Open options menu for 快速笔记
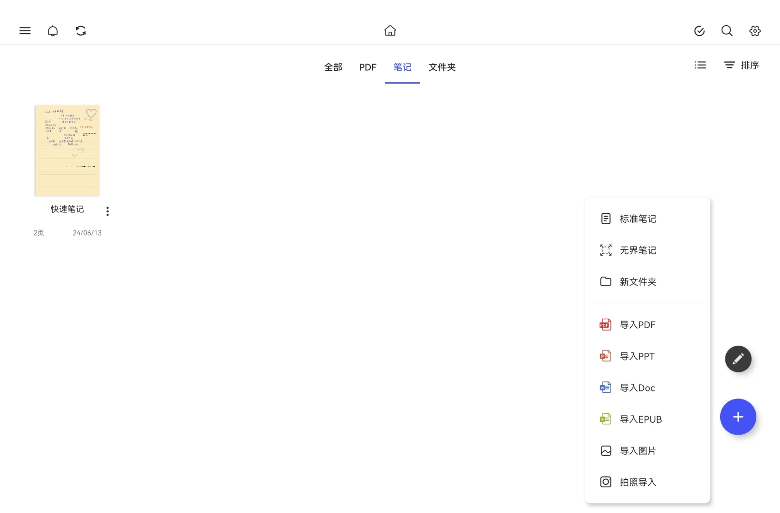780x513 pixels. pos(108,211)
